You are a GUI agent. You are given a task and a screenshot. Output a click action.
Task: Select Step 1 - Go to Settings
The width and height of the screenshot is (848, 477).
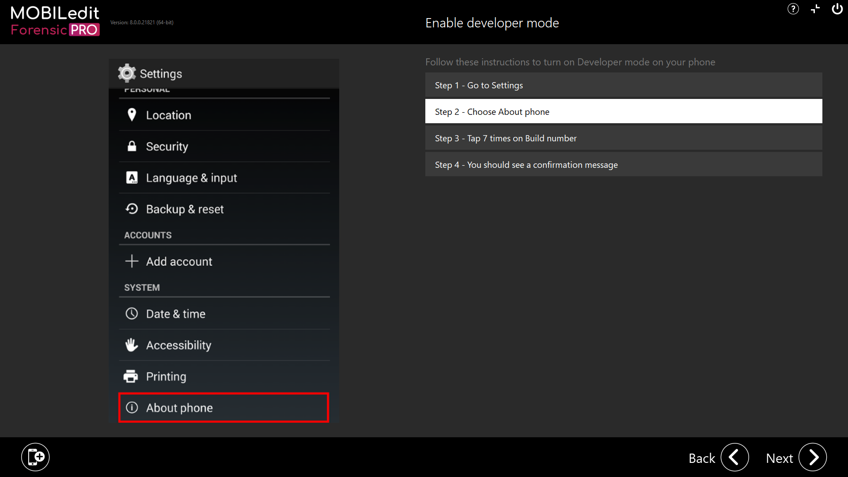click(x=623, y=85)
